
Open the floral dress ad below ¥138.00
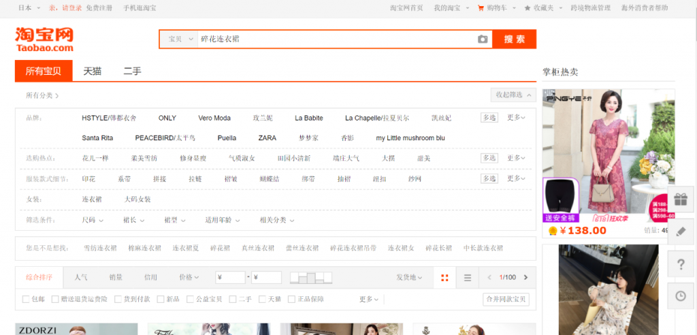[x=609, y=289]
